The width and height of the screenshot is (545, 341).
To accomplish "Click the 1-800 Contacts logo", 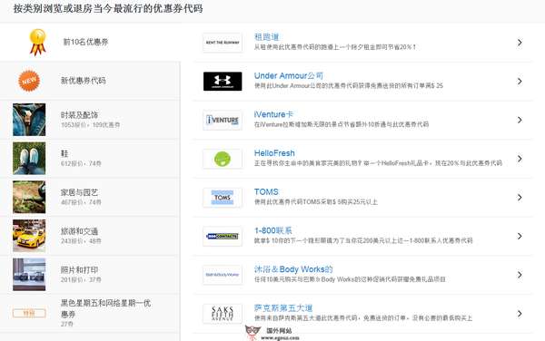I will tap(223, 236).
